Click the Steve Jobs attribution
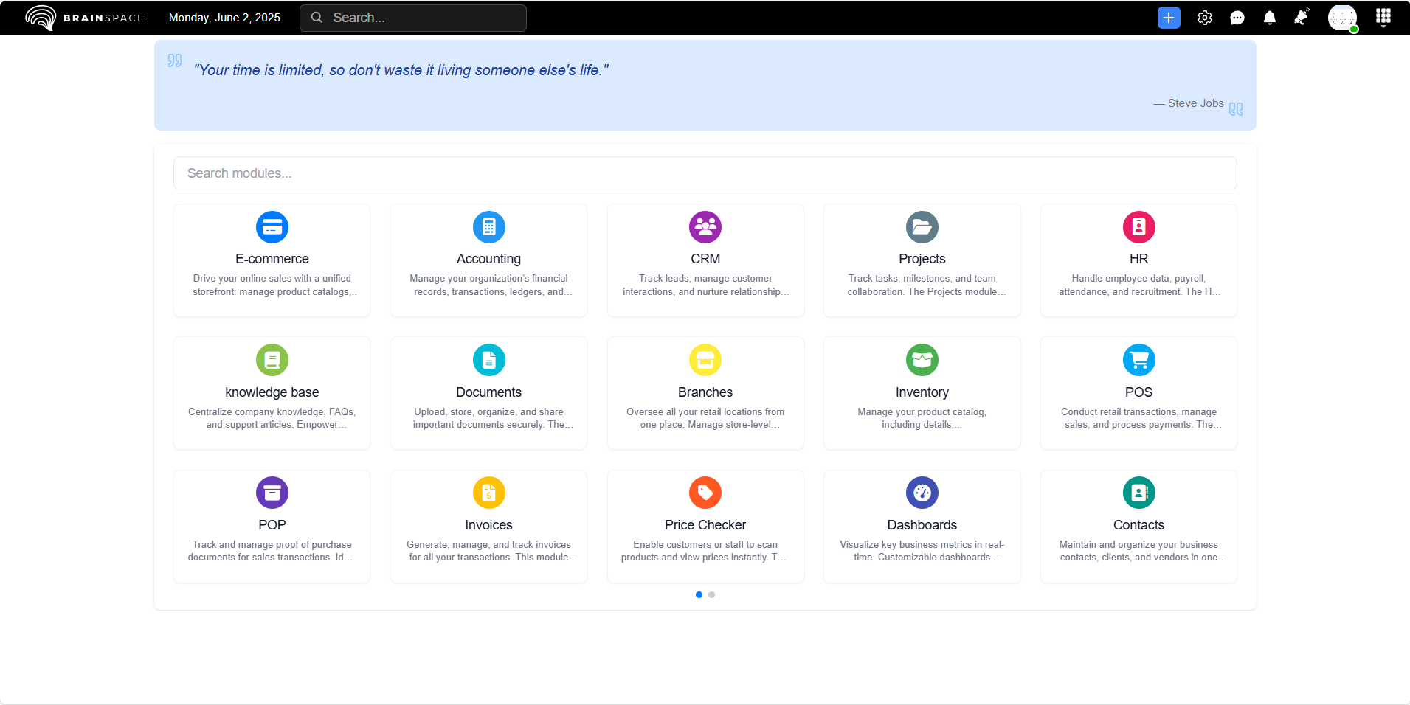The width and height of the screenshot is (1410, 705). point(1188,103)
